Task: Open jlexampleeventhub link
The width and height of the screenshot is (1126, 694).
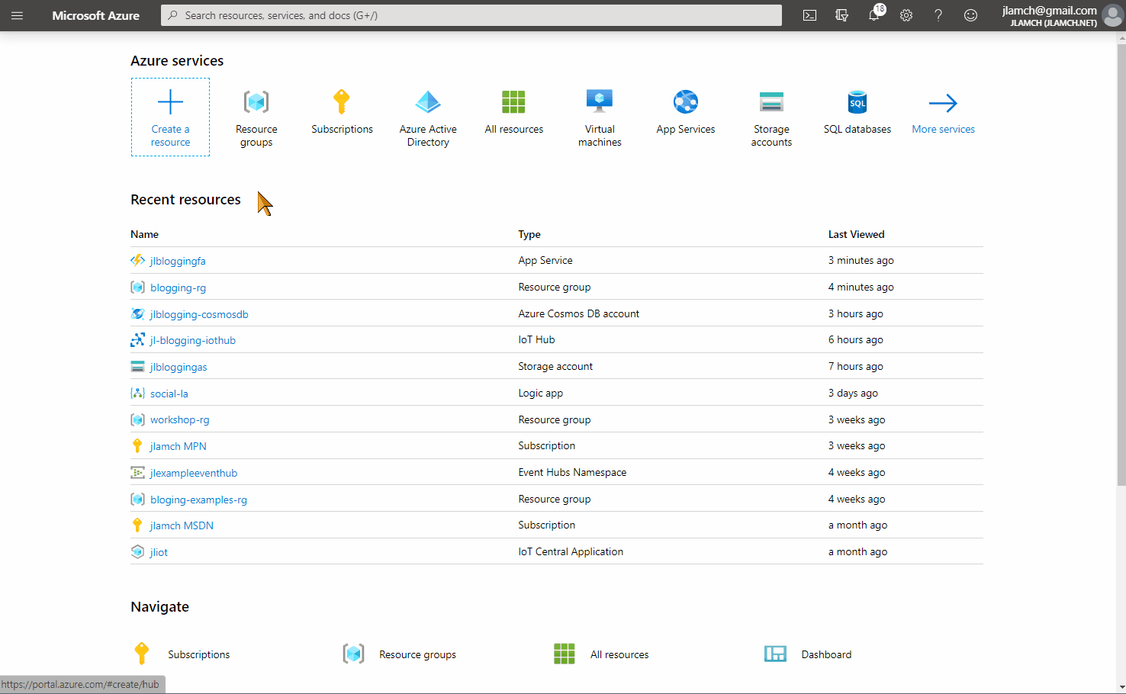Action: point(194,473)
